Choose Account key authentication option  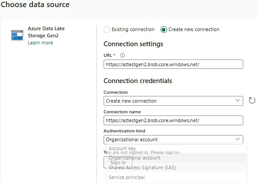tap(176, 148)
